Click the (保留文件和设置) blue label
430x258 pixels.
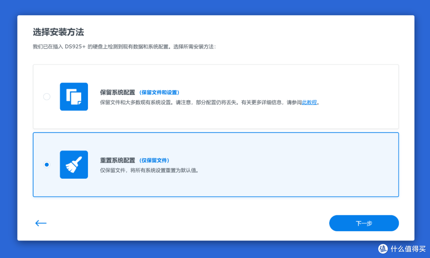point(159,93)
